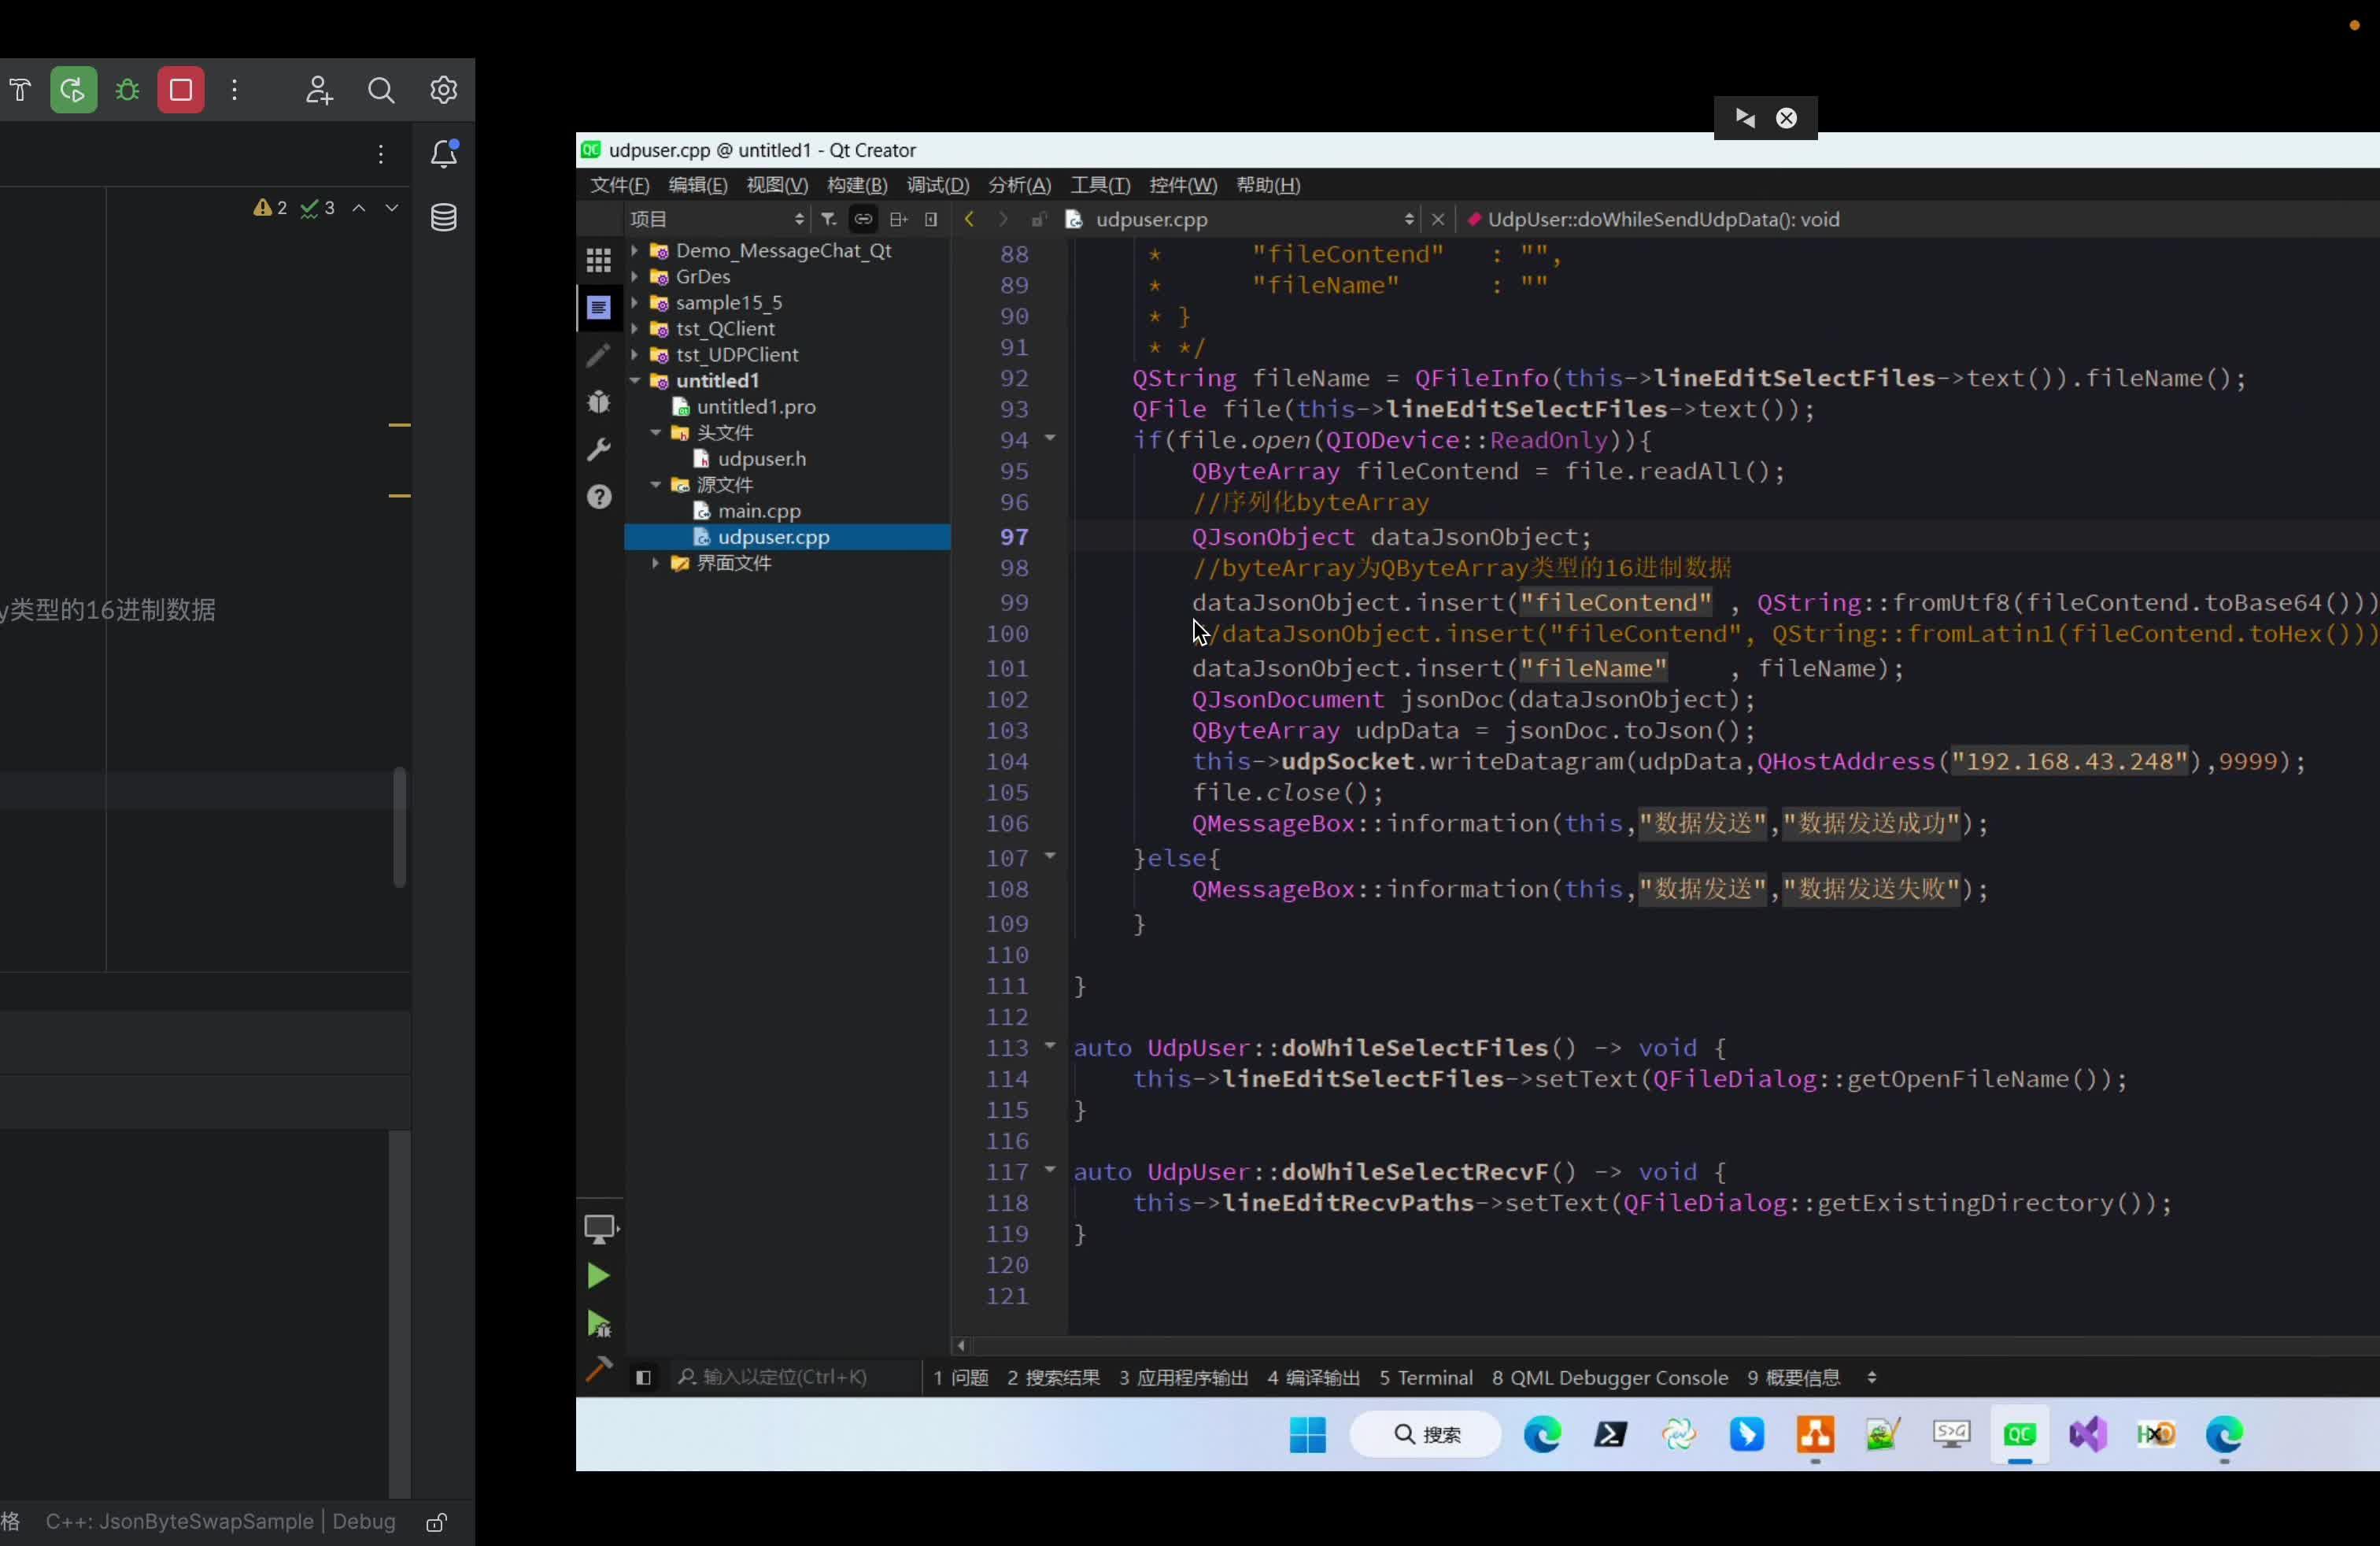Open Visual Studio from taskbar

(x=2088, y=1435)
